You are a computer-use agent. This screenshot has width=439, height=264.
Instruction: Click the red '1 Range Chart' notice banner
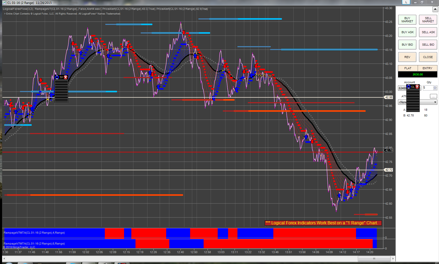point(323,223)
